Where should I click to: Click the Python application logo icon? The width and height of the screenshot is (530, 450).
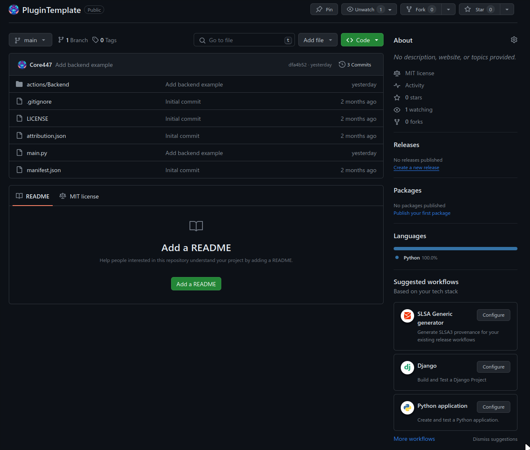click(x=407, y=408)
